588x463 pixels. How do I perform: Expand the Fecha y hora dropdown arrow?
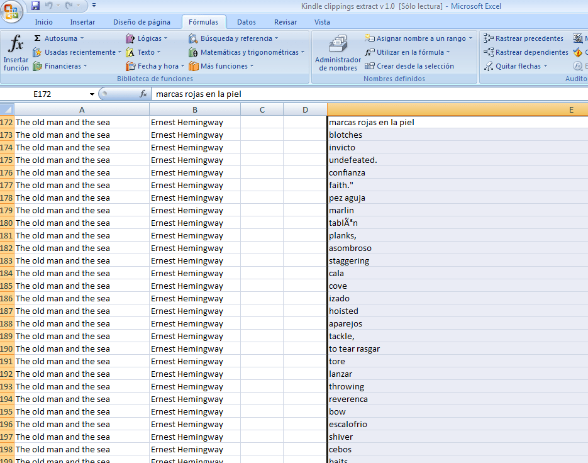click(182, 66)
